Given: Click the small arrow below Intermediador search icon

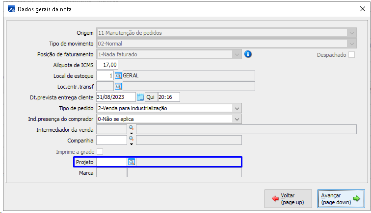Looking at the screenshot, I should click(x=132, y=133).
